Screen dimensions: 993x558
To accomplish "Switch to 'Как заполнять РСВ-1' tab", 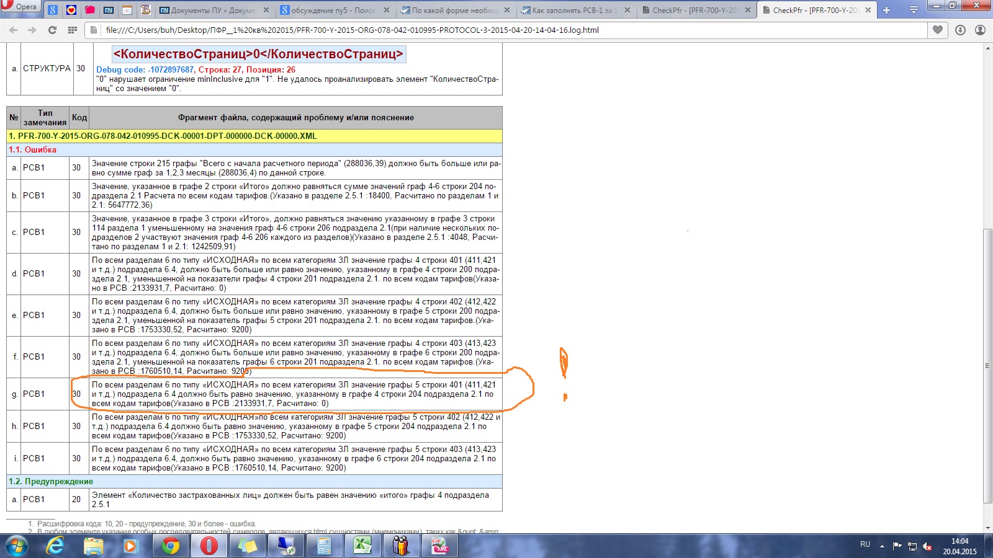I will [x=571, y=10].
